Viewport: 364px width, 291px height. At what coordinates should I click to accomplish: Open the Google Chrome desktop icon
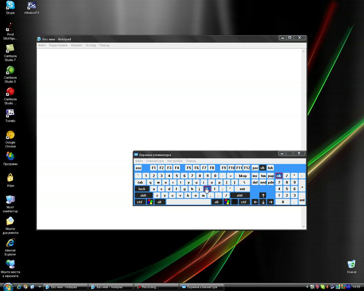coord(10,135)
